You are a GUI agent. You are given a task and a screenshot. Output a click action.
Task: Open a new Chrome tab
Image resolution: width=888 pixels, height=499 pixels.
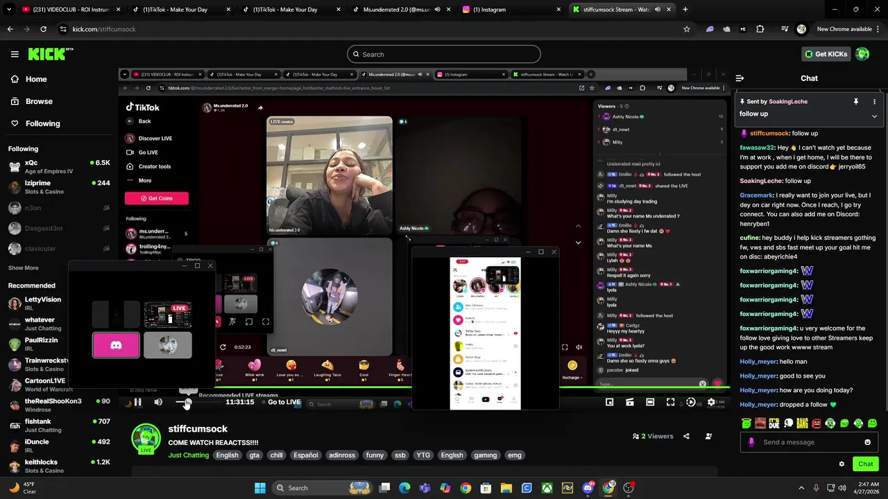pos(685,10)
